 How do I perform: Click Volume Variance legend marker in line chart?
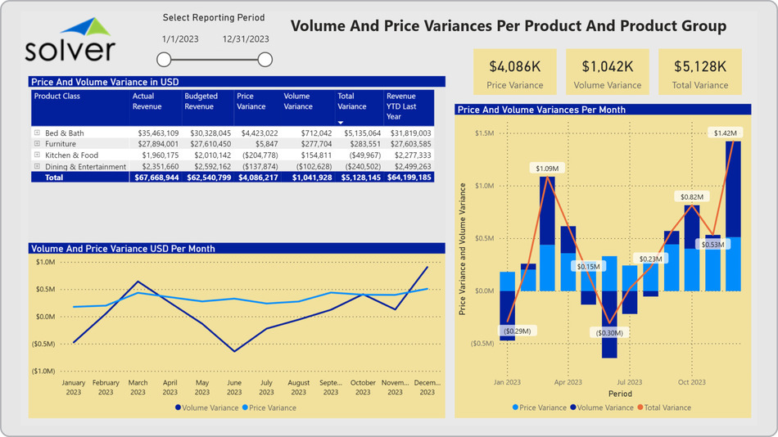(177, 408)
